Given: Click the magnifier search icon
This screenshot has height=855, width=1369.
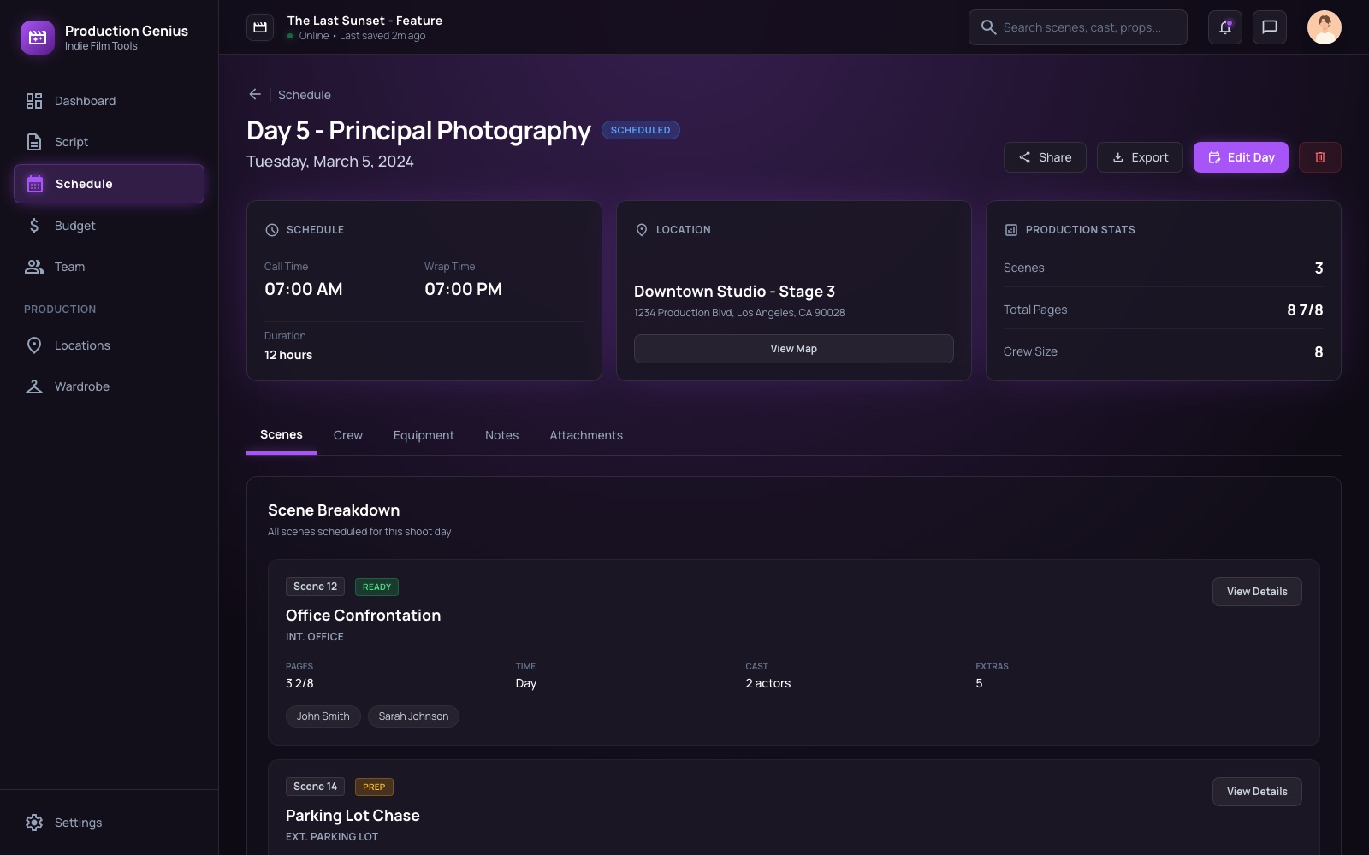Looking at the screenshot, I should (988, 27).
